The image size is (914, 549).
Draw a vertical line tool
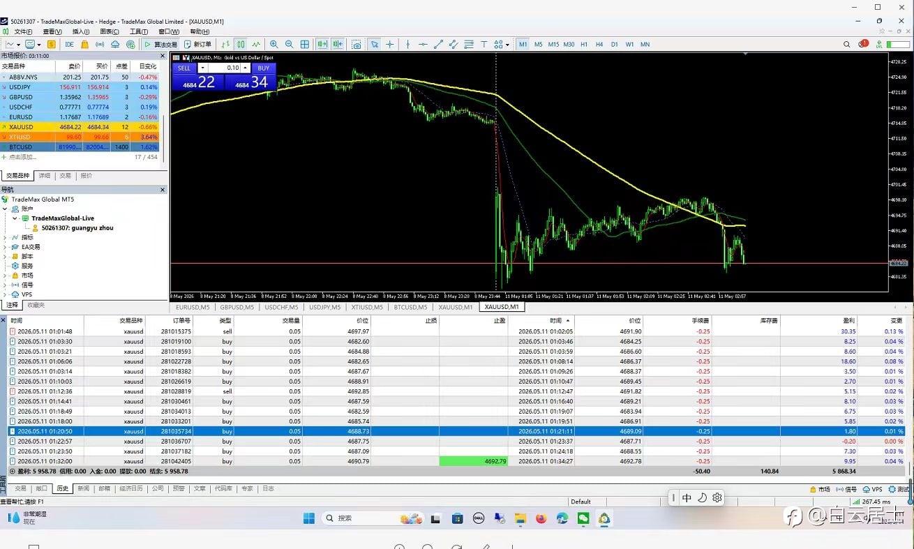[408, 44]
